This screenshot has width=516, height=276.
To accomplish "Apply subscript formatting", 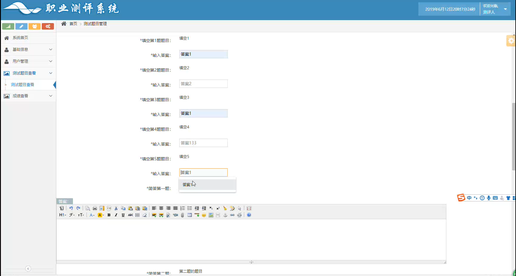I will [211, 208].
